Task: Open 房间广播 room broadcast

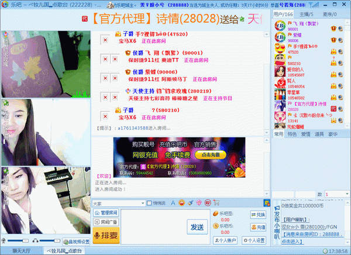Action: pyautogui.click(x=106, y=222)
